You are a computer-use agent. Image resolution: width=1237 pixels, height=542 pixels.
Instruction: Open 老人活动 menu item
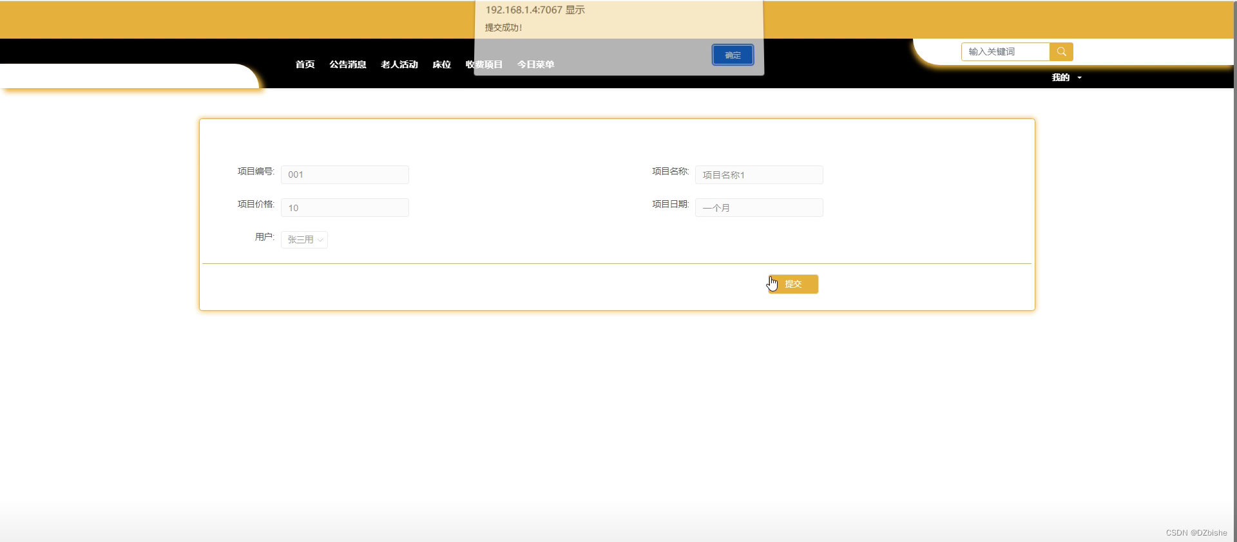[399, 64]
